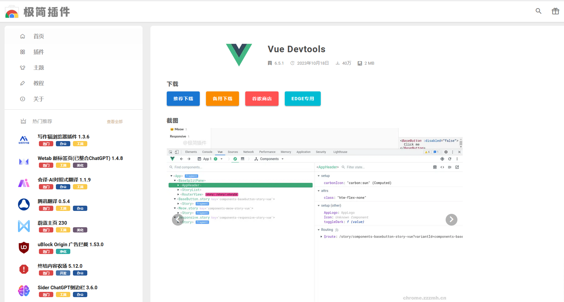This screenshot has width=564, height=302.
Task: Click 开发 tag under 终结内容农场
Action: tap(63, 273)
